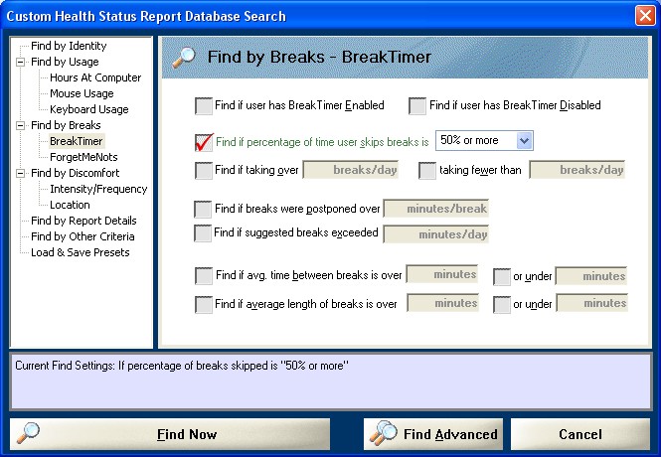
Task: Click the double magnifier icon on Find Advanced
Action: [383, 433]
